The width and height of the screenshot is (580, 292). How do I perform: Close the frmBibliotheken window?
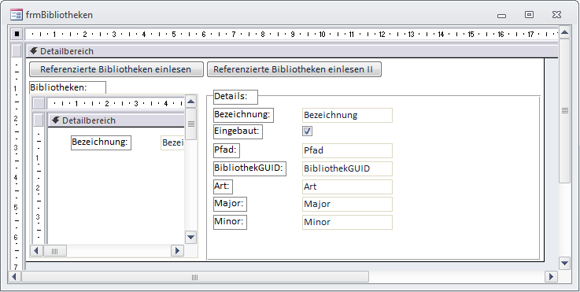point(556,15)
